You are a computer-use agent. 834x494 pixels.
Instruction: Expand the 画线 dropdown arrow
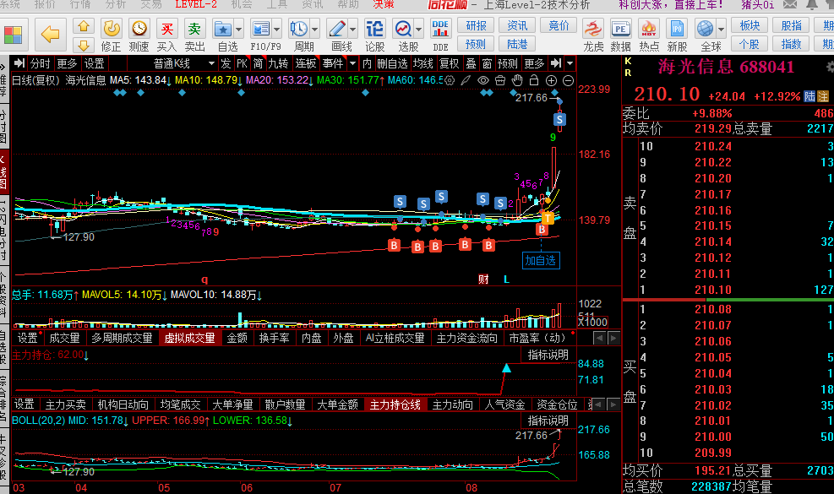pos(352,30)
